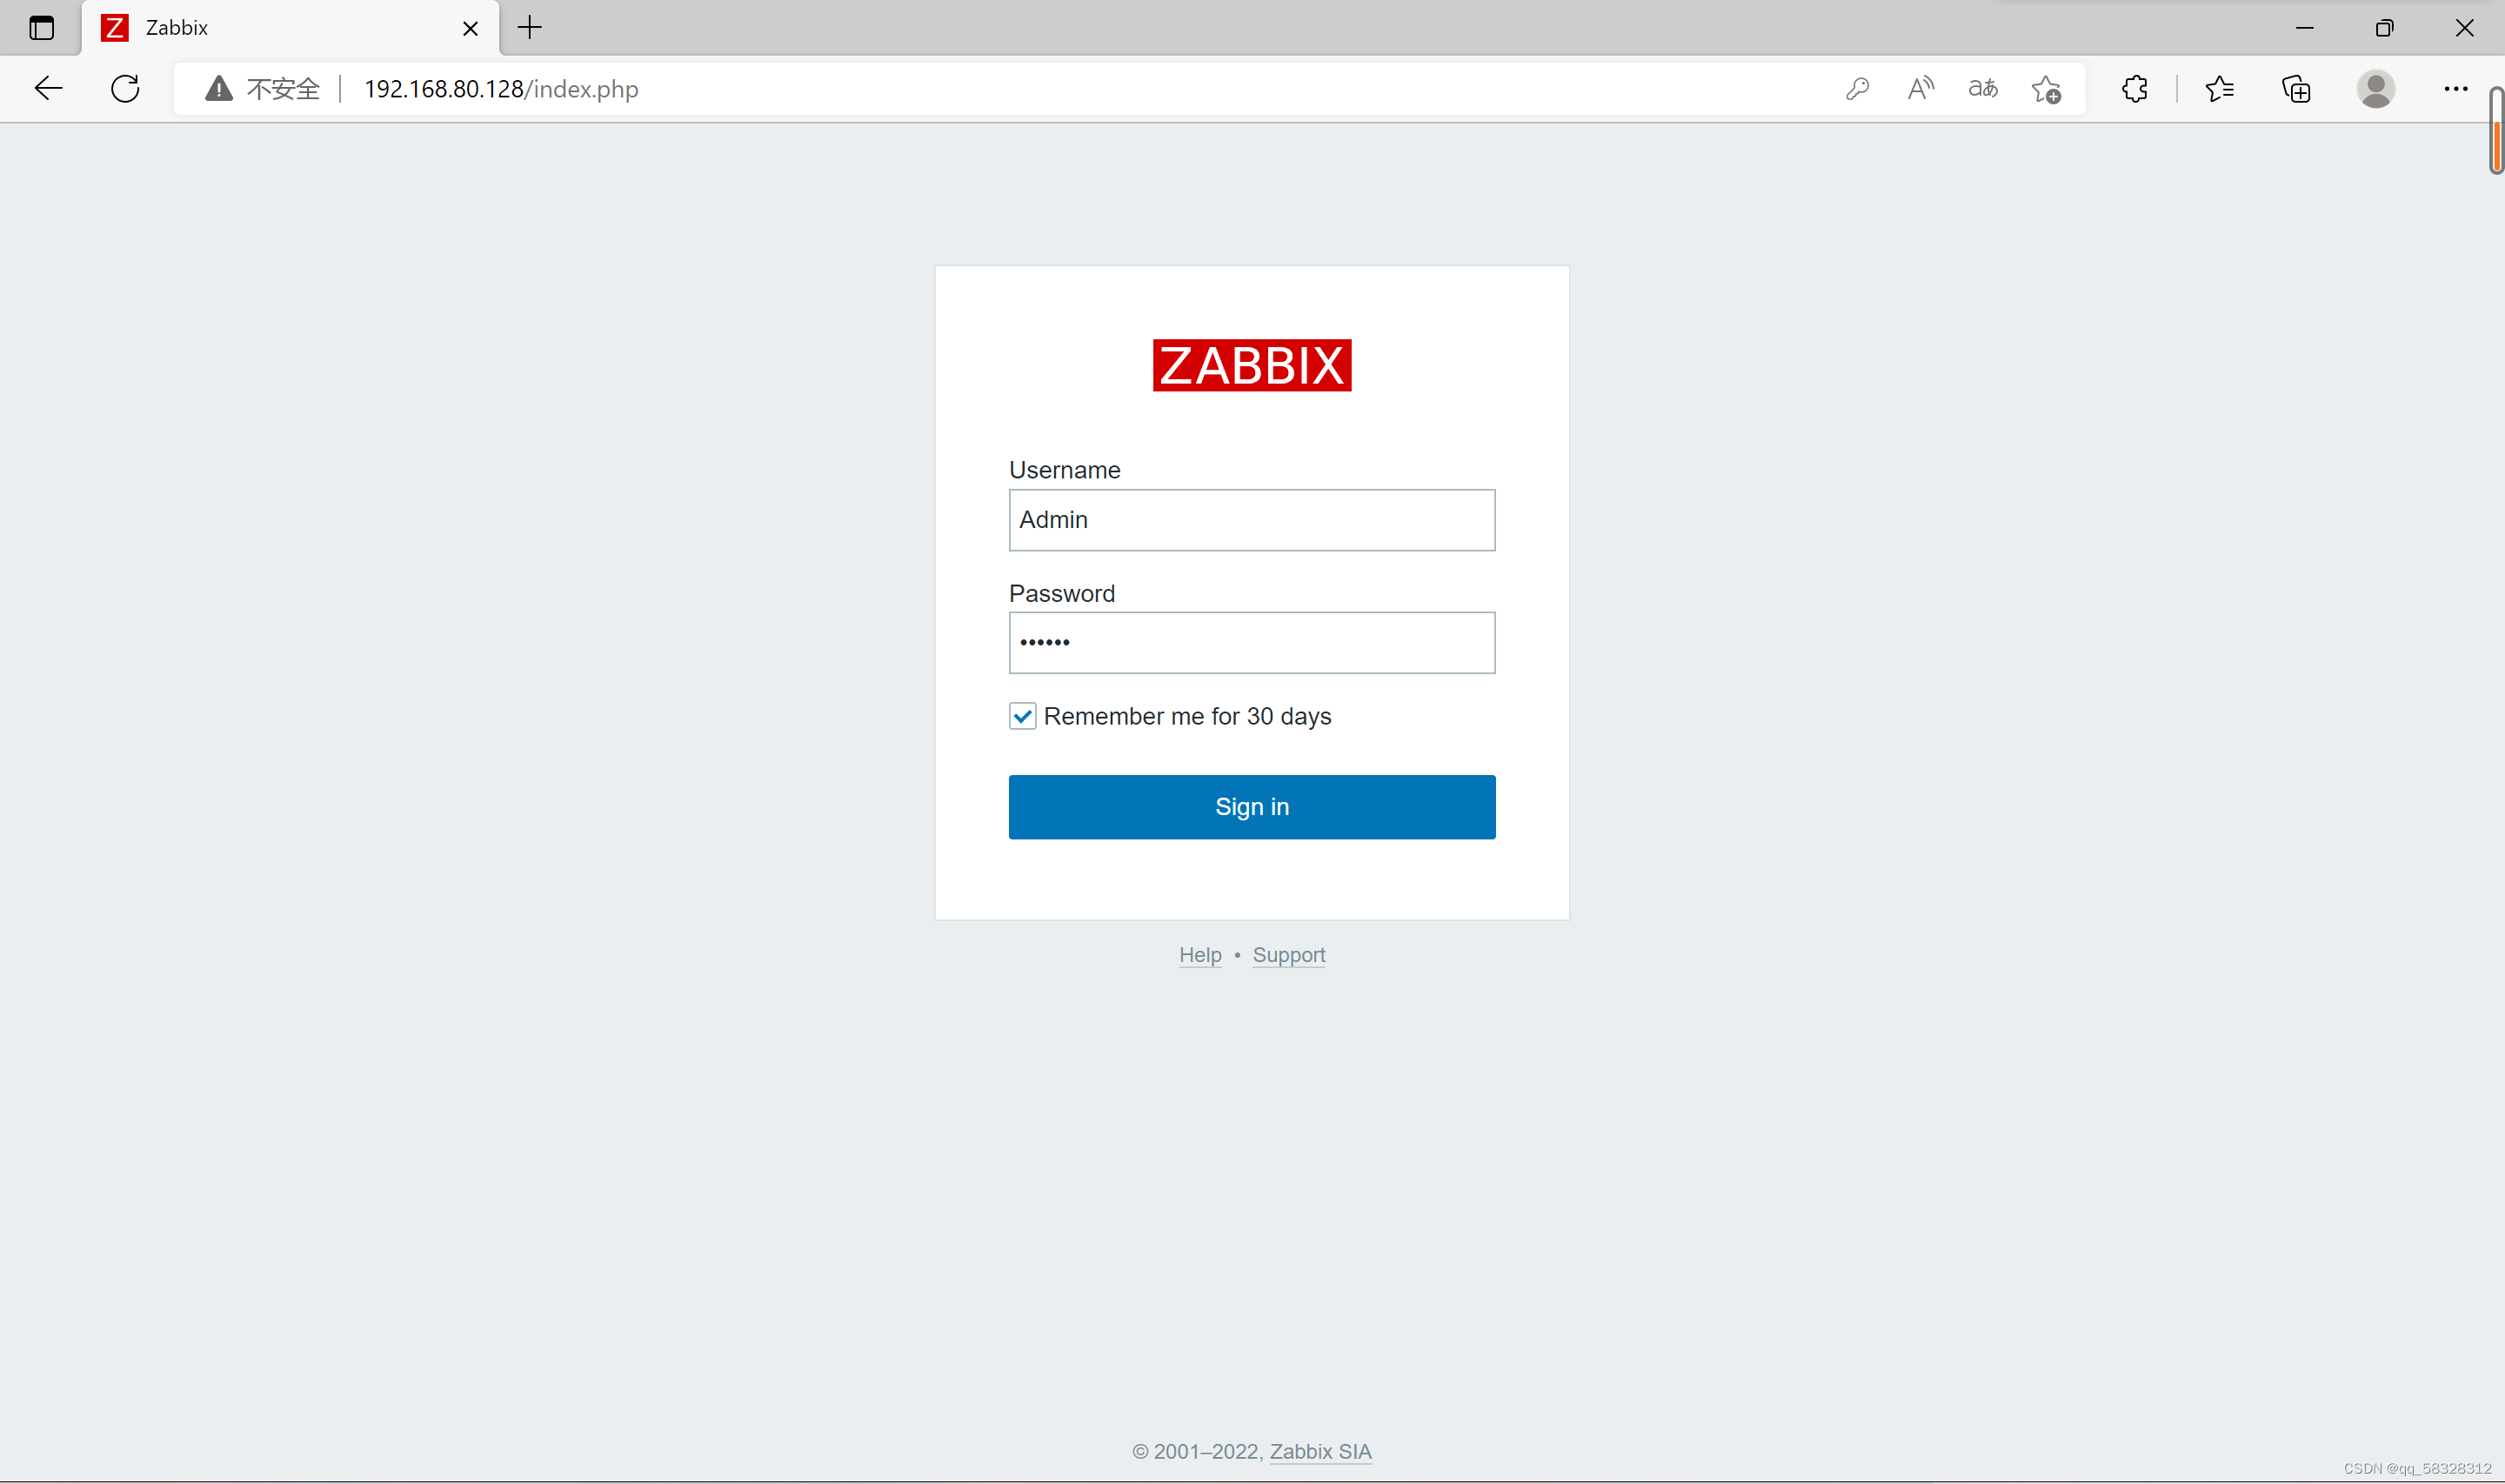This screenshot has width=2505, height=1484.
Task: Open the Help link
Action: [1199, 955]
